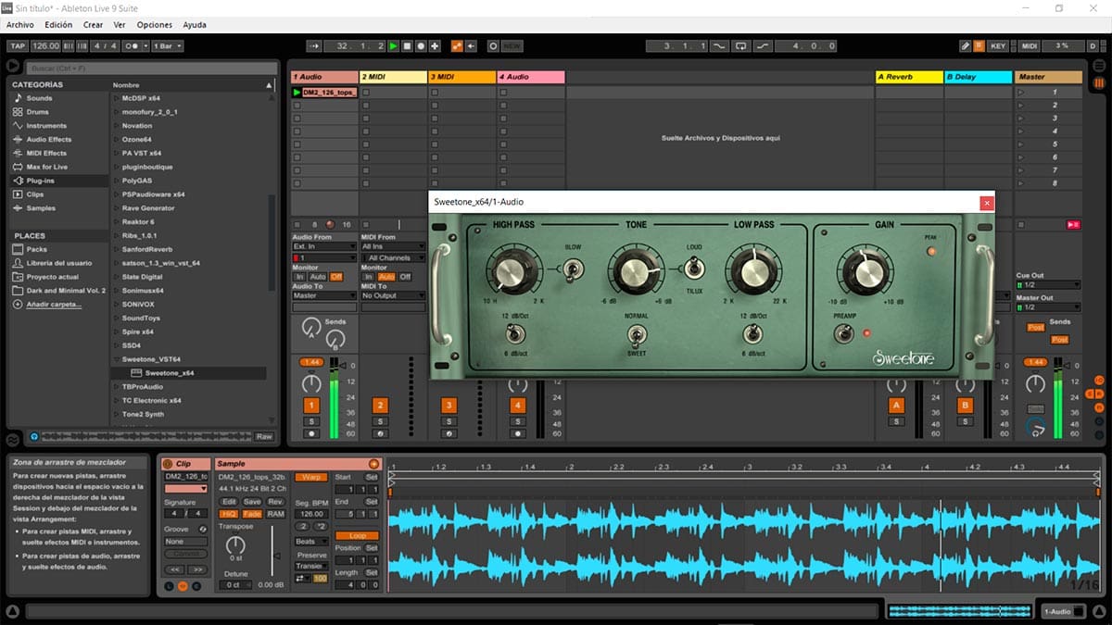Solo track 1 with its S button

click(311, 421)
